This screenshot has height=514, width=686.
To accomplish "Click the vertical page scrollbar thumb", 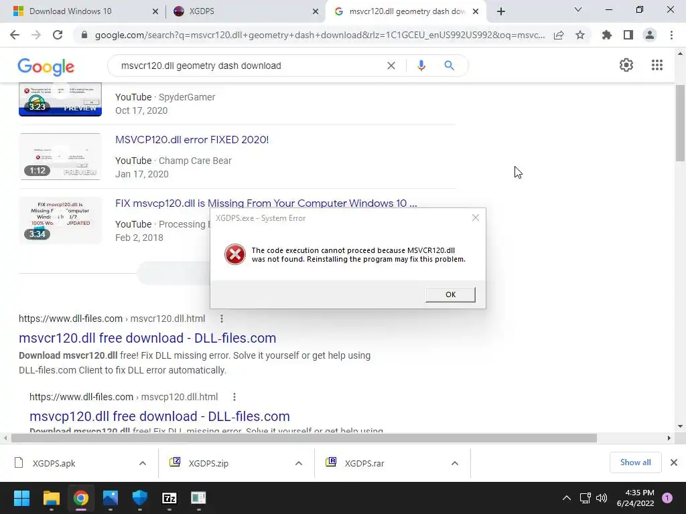I will tap(680, 123).
